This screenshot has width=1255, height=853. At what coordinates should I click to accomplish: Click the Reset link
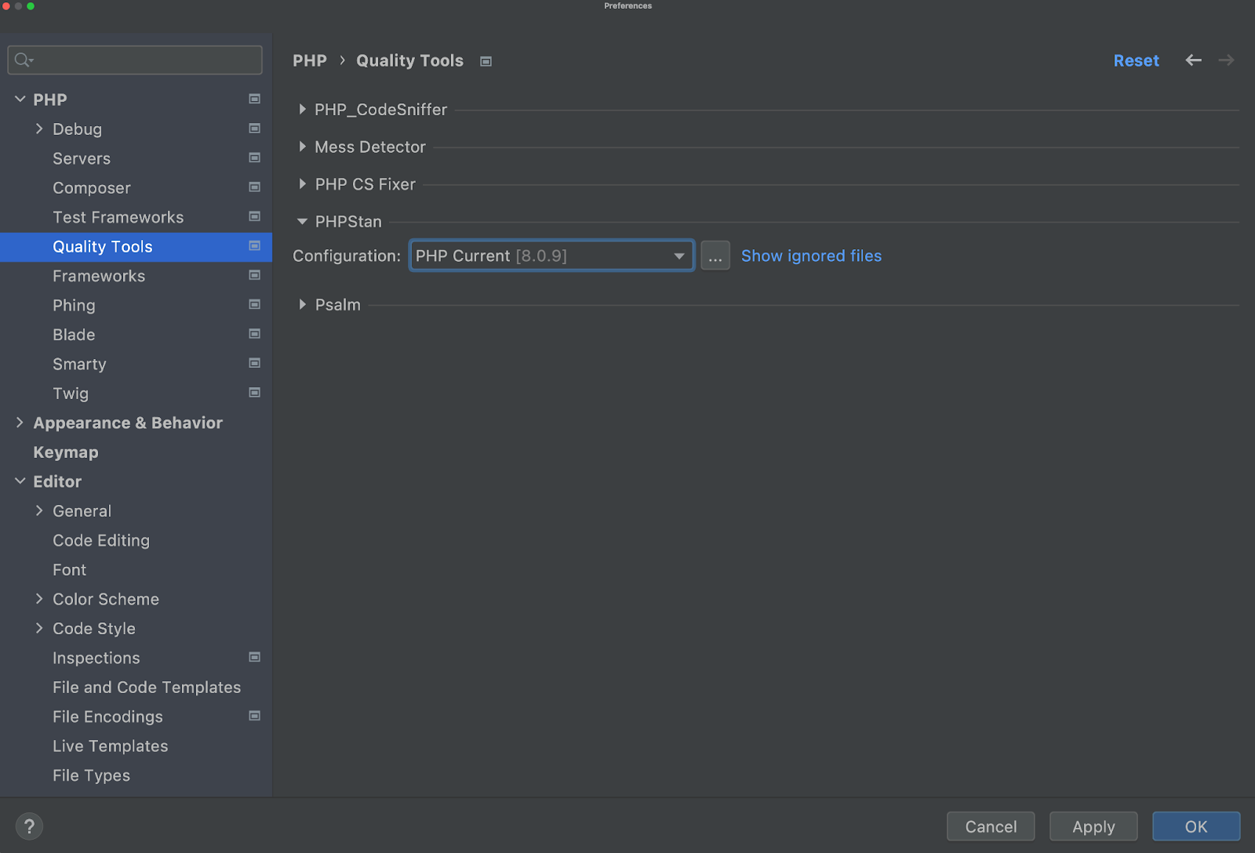click(1137, 60)
